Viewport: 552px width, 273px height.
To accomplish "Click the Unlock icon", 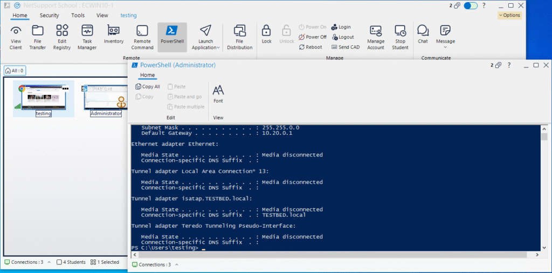I will pos(287,35).
